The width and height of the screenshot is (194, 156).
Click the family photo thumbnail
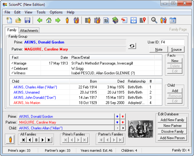[141, 129]
